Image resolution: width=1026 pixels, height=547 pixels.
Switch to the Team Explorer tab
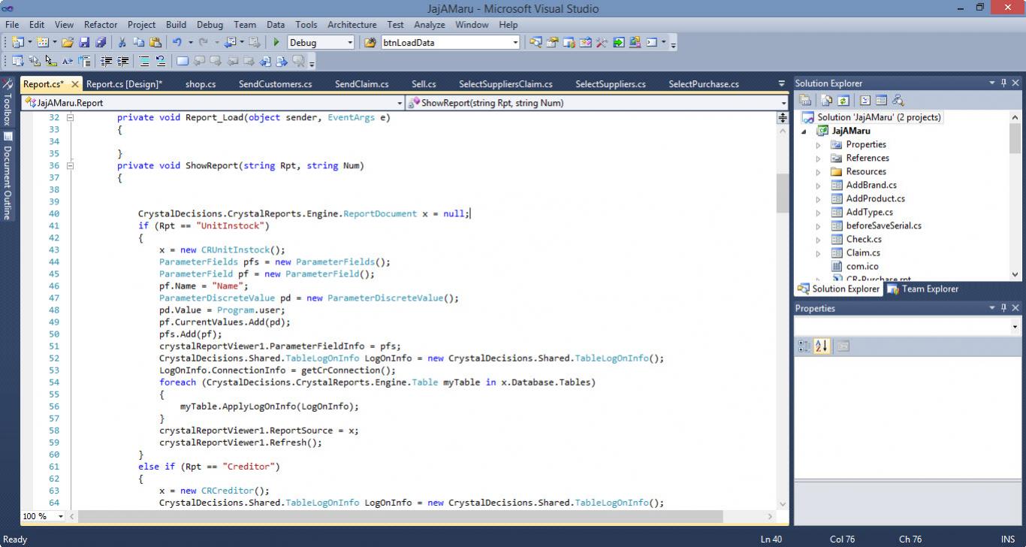pos(923,289)
